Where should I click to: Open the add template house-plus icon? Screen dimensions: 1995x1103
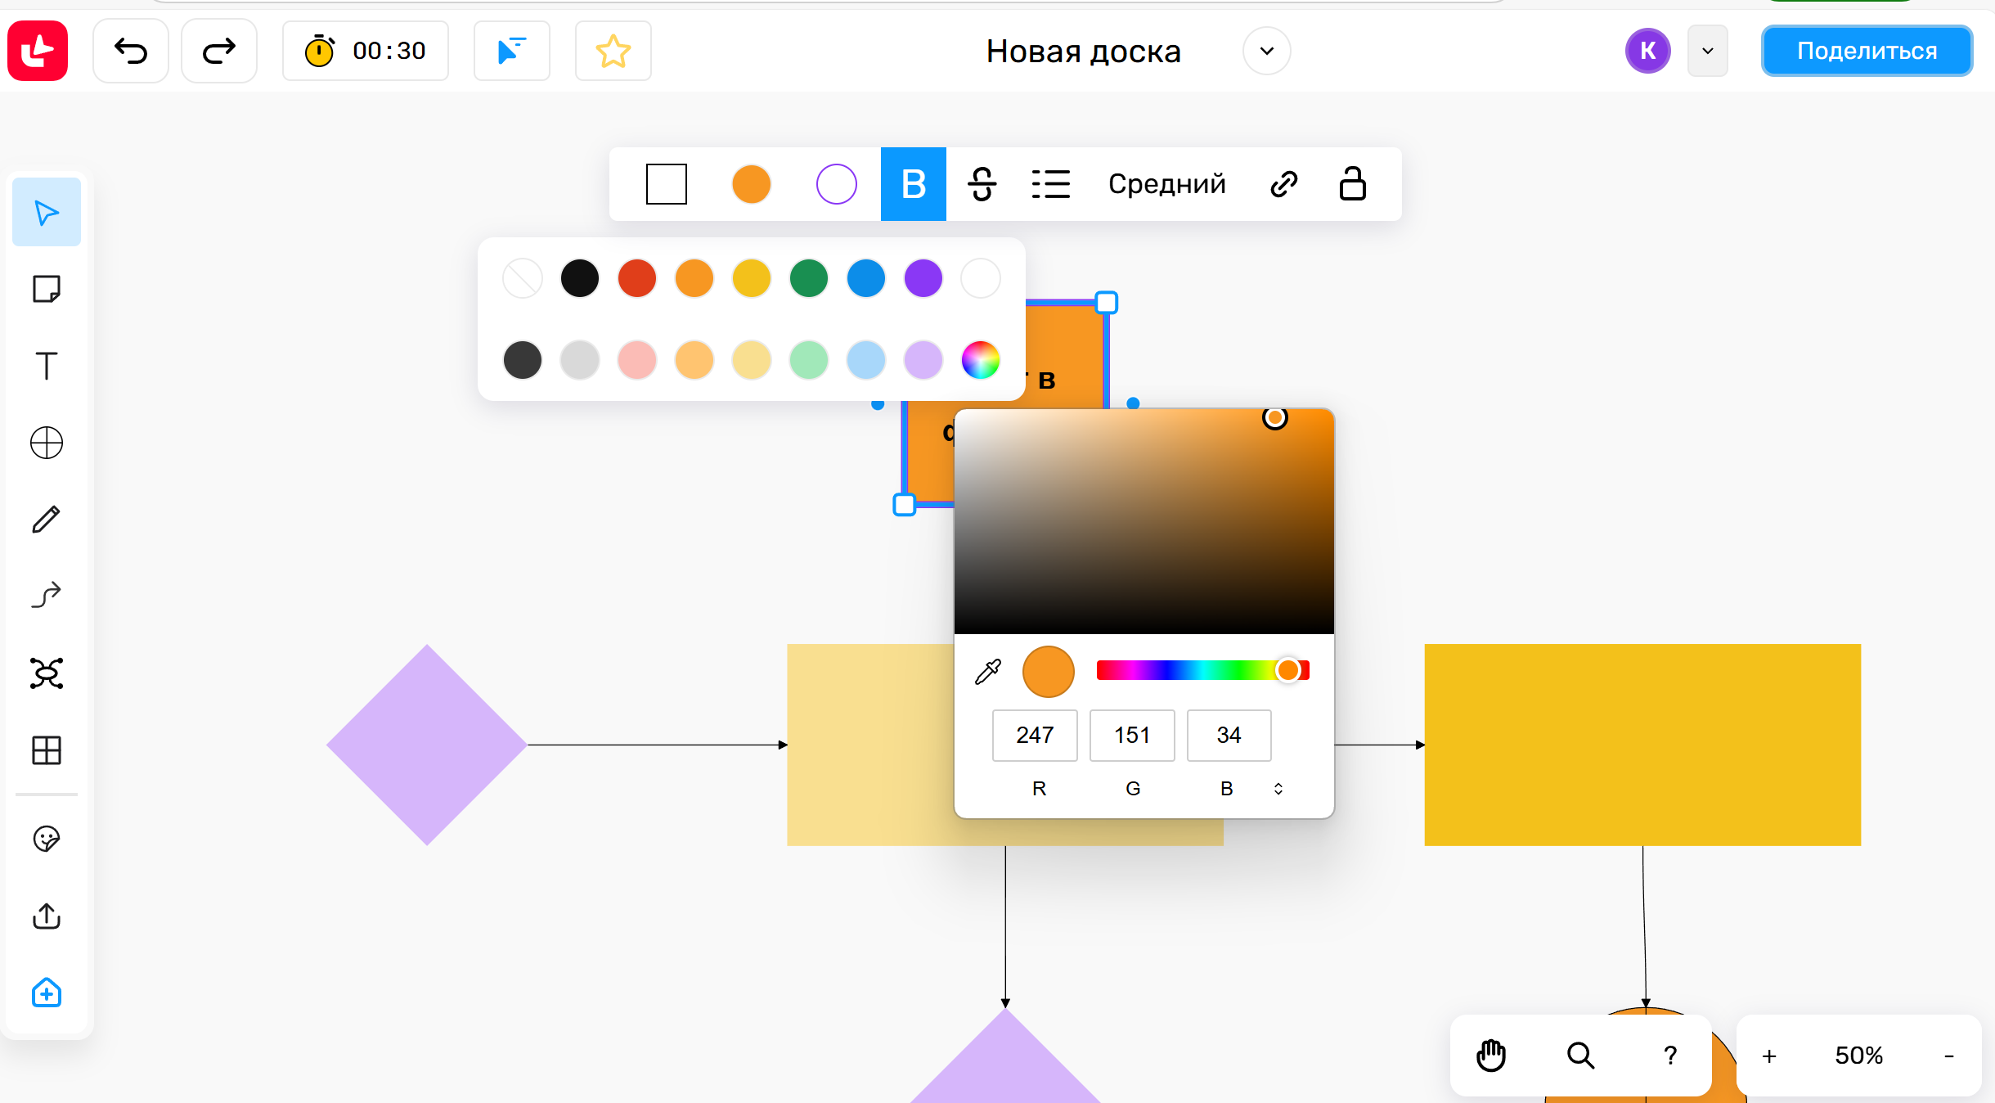pyautogui.click(x=47, y=993)
